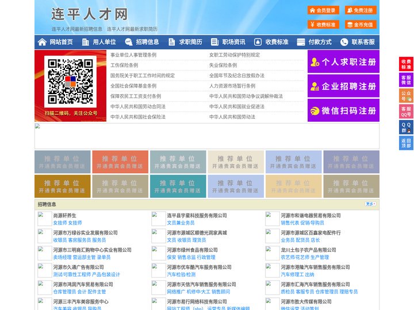Click the building icon beside 用人单位
Screen dimensions: 414x310
pos(85,42)
